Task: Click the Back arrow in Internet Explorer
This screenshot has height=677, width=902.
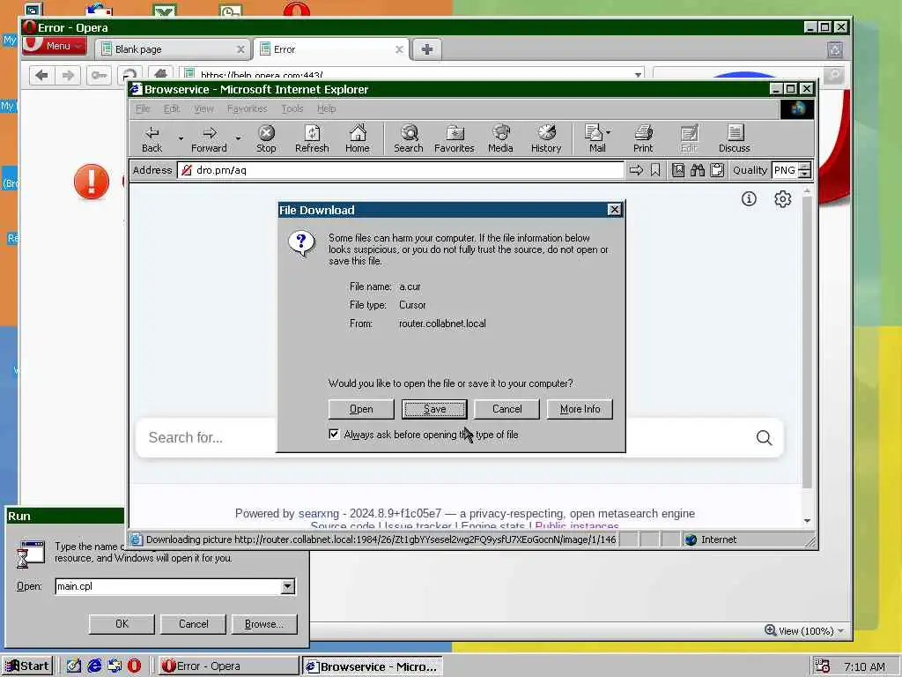Action: (x=152, y=138)
